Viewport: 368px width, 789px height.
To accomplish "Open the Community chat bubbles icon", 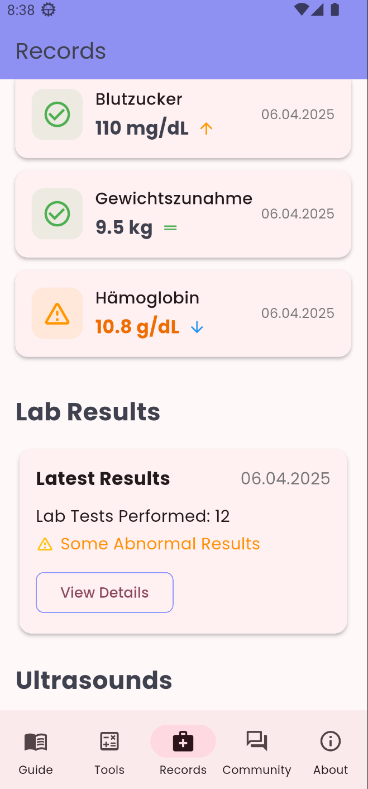I will click(x=257, y=742).
